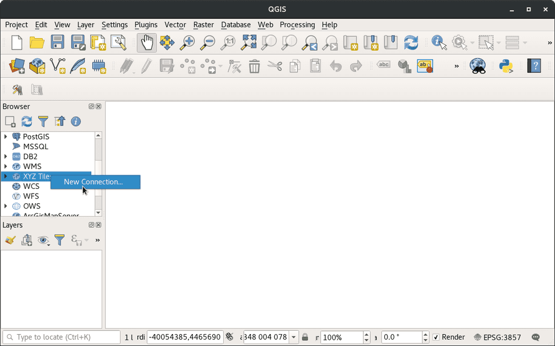
Task: Activate the Zoom In tool
Action: [187, 42]
